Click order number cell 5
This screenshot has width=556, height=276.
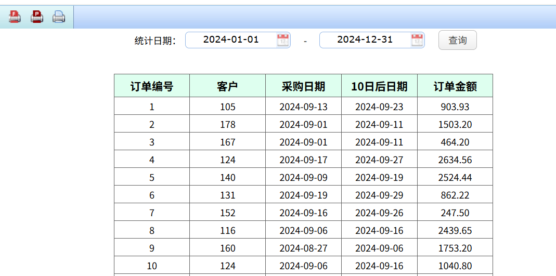[x=152, y=177]
